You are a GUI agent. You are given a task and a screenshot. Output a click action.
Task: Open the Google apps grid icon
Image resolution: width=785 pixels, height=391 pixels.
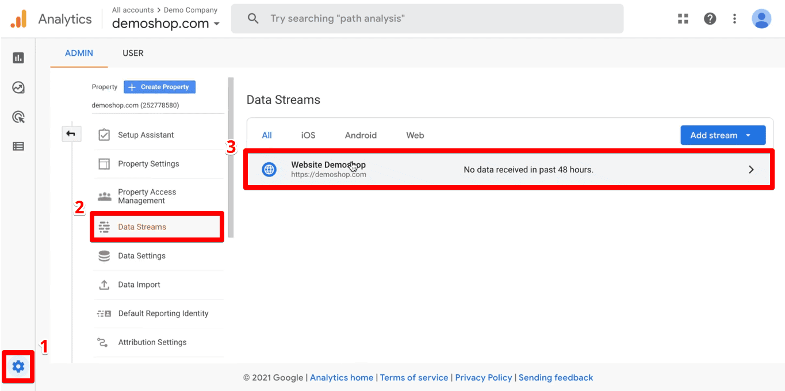tap(683, 18)
